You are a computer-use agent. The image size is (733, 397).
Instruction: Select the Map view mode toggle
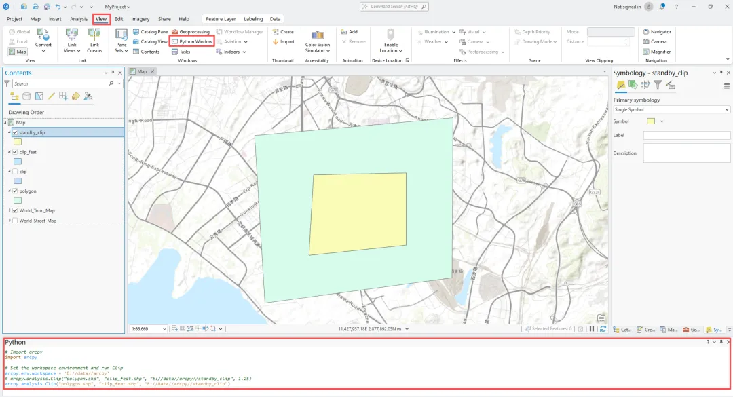coord(17,52)
